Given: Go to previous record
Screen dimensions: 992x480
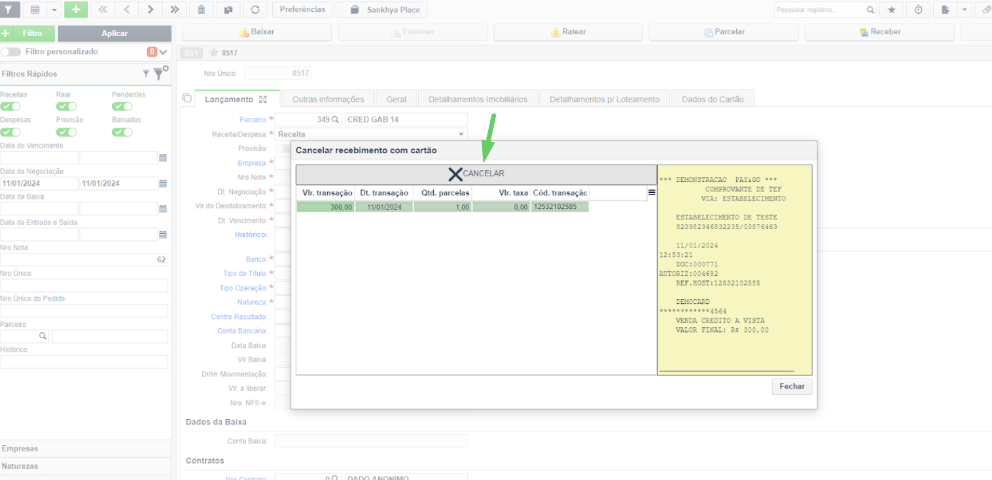Looking at the screenshot, I should pyautogui.click(x=126, y=10).
